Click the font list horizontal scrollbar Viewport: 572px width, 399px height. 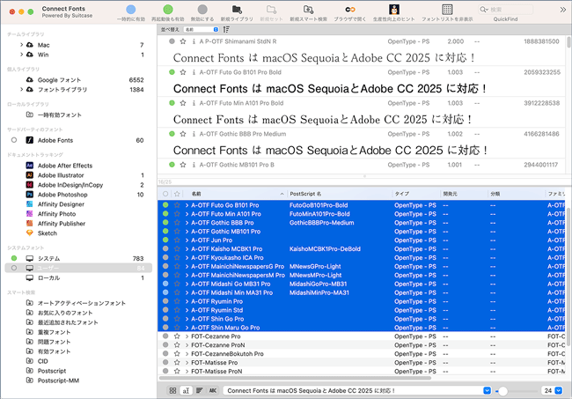click(295, 378)
